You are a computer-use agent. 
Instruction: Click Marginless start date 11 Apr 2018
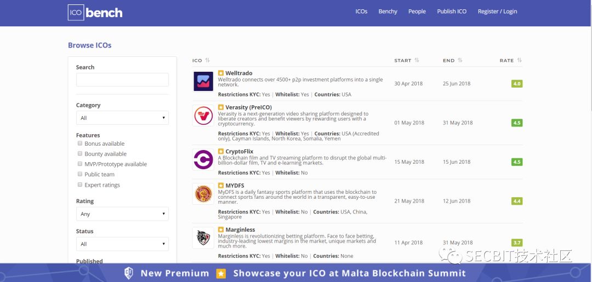[x=408, y=243]
